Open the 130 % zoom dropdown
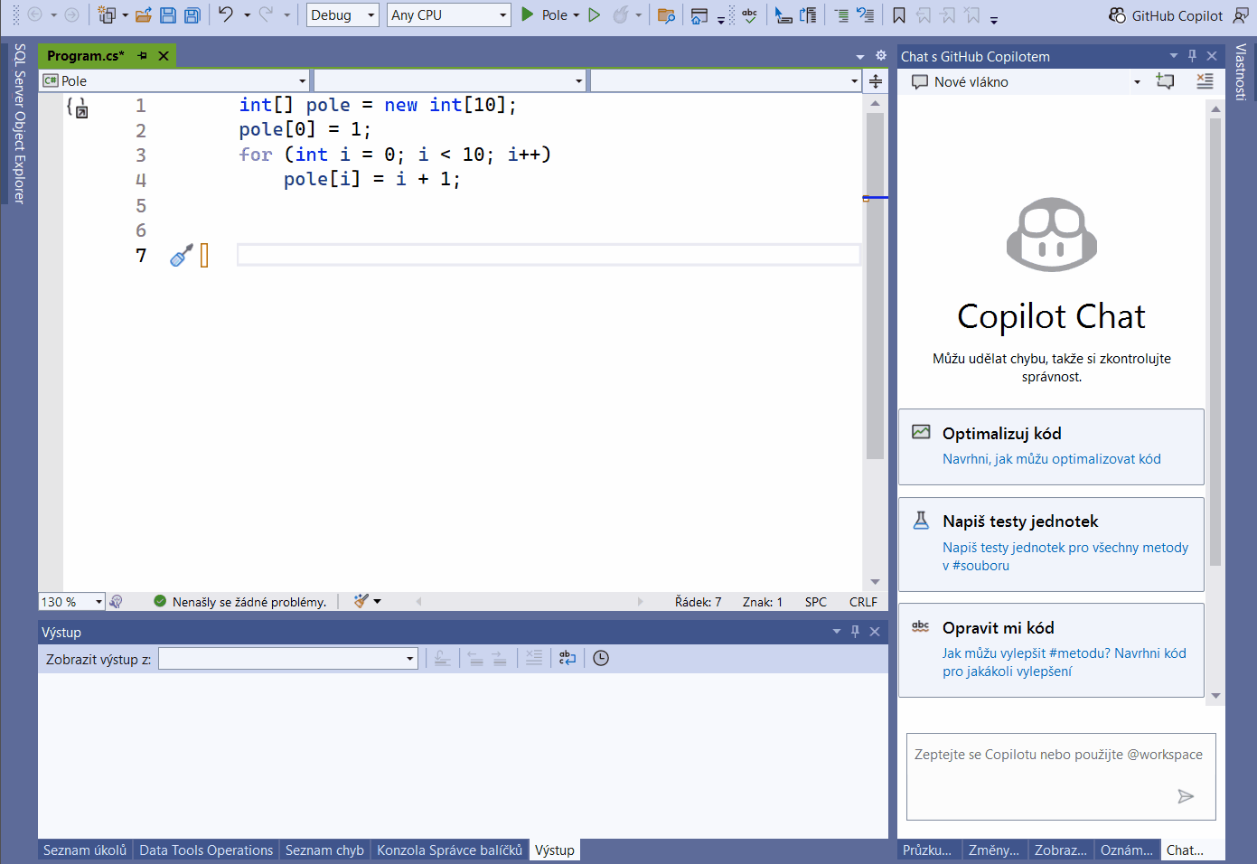The width and height of the screenshot is (1257, 864). (x=72, y=602)
